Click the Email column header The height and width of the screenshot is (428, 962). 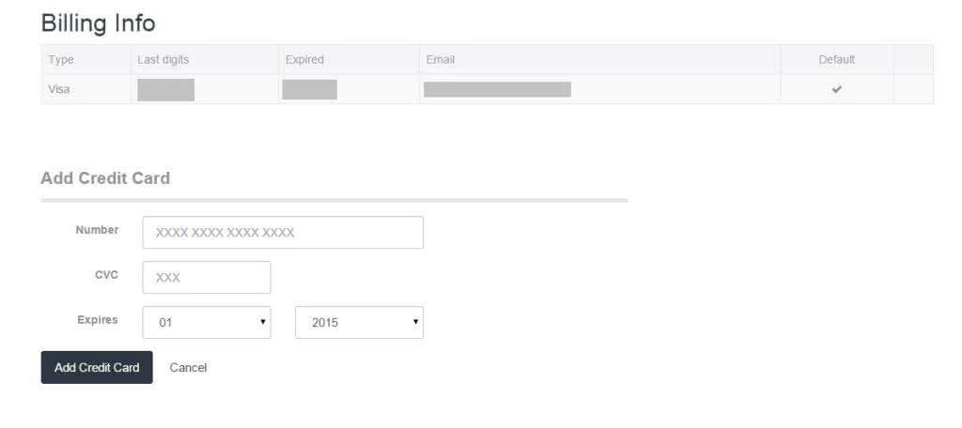tap(441, 59)
